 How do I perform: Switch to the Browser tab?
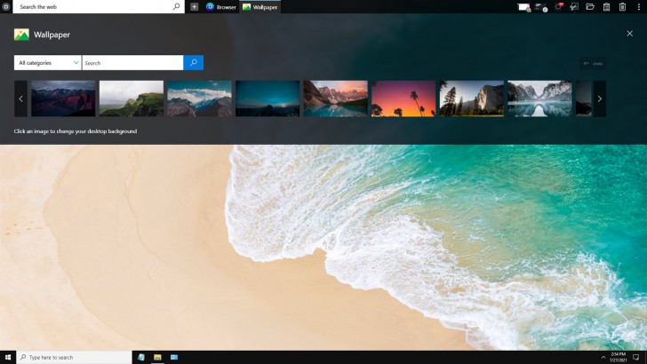tap(221, 7)
